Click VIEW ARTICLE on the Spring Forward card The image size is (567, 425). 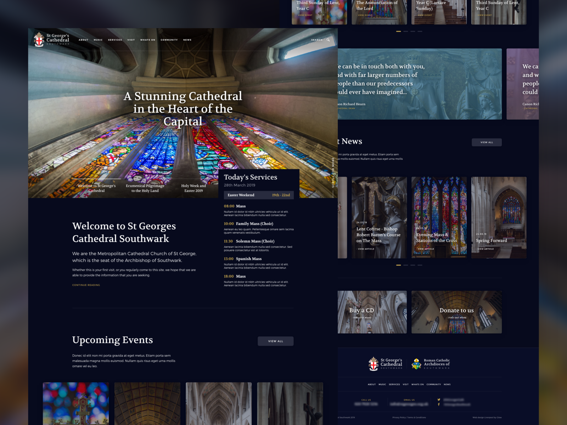(485, 249)
